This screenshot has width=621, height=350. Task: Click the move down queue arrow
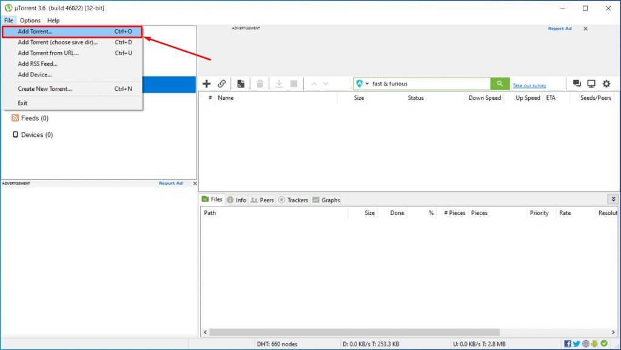(326, 84)
